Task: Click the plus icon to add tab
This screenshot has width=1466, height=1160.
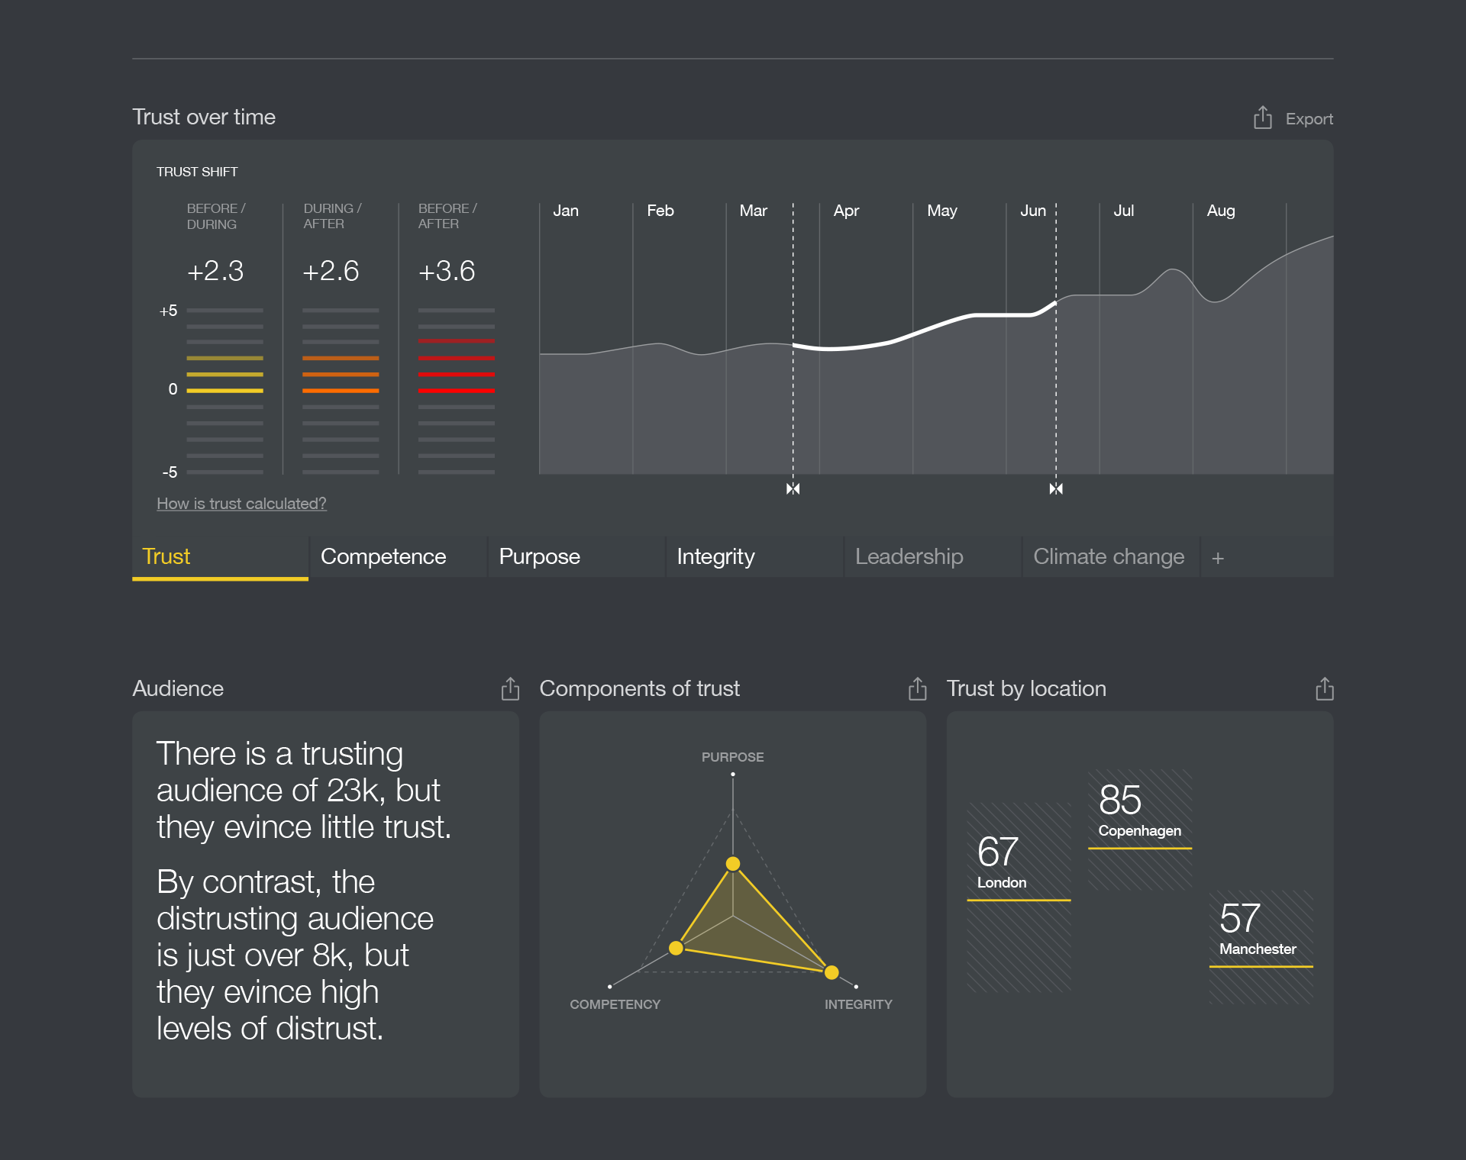Action: click(x=1218, y=558)
